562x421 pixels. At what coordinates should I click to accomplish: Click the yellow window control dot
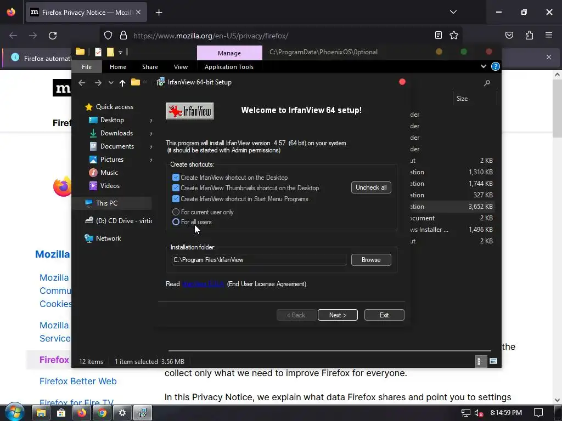(x=439, y=52)
